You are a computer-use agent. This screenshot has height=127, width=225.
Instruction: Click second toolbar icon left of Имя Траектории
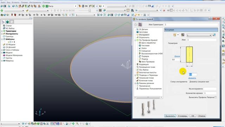(140, 24)
